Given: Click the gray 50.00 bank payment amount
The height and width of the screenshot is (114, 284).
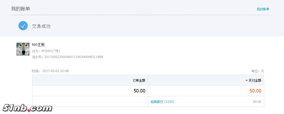Looking at the screenshot, I should [x=257, y=102].
